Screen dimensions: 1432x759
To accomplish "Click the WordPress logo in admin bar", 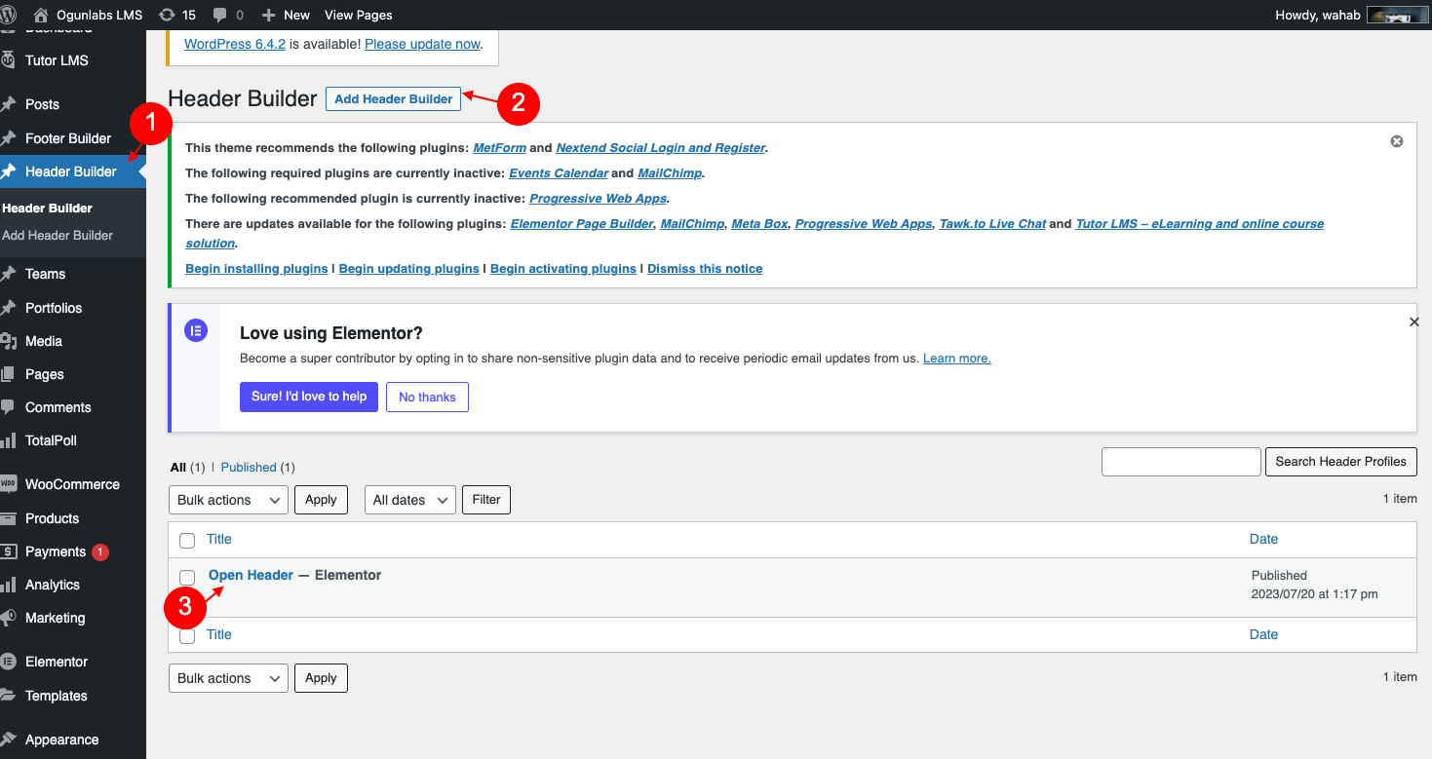I will 10,15.
